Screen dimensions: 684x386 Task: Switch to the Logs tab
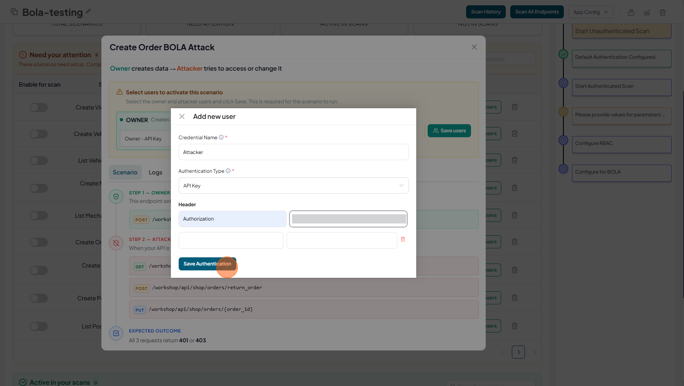[155, 173]
